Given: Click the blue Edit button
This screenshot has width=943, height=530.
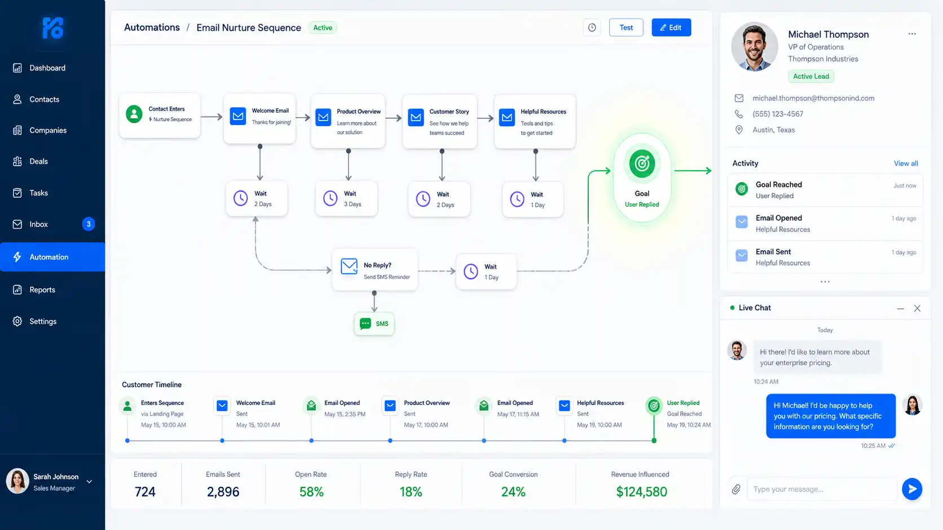Looking at the screenshot, I should [671, 28].
